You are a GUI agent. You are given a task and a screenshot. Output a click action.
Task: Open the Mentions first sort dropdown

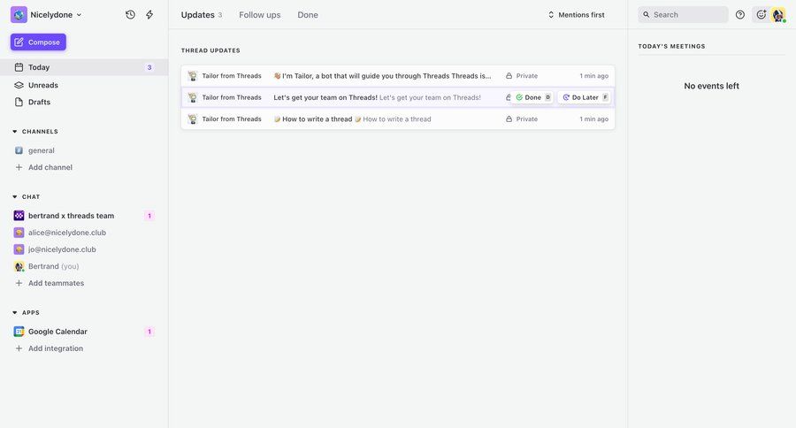pyautogui.click(x=576, y=15)
